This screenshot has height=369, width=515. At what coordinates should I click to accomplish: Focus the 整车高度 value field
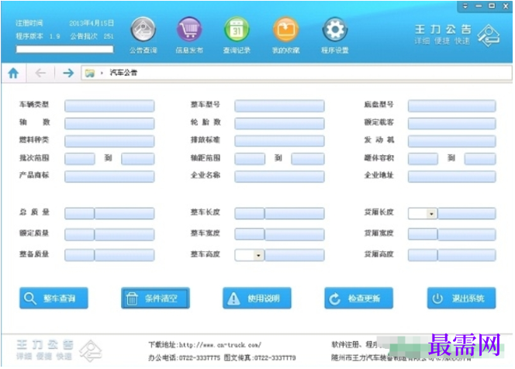295,255
